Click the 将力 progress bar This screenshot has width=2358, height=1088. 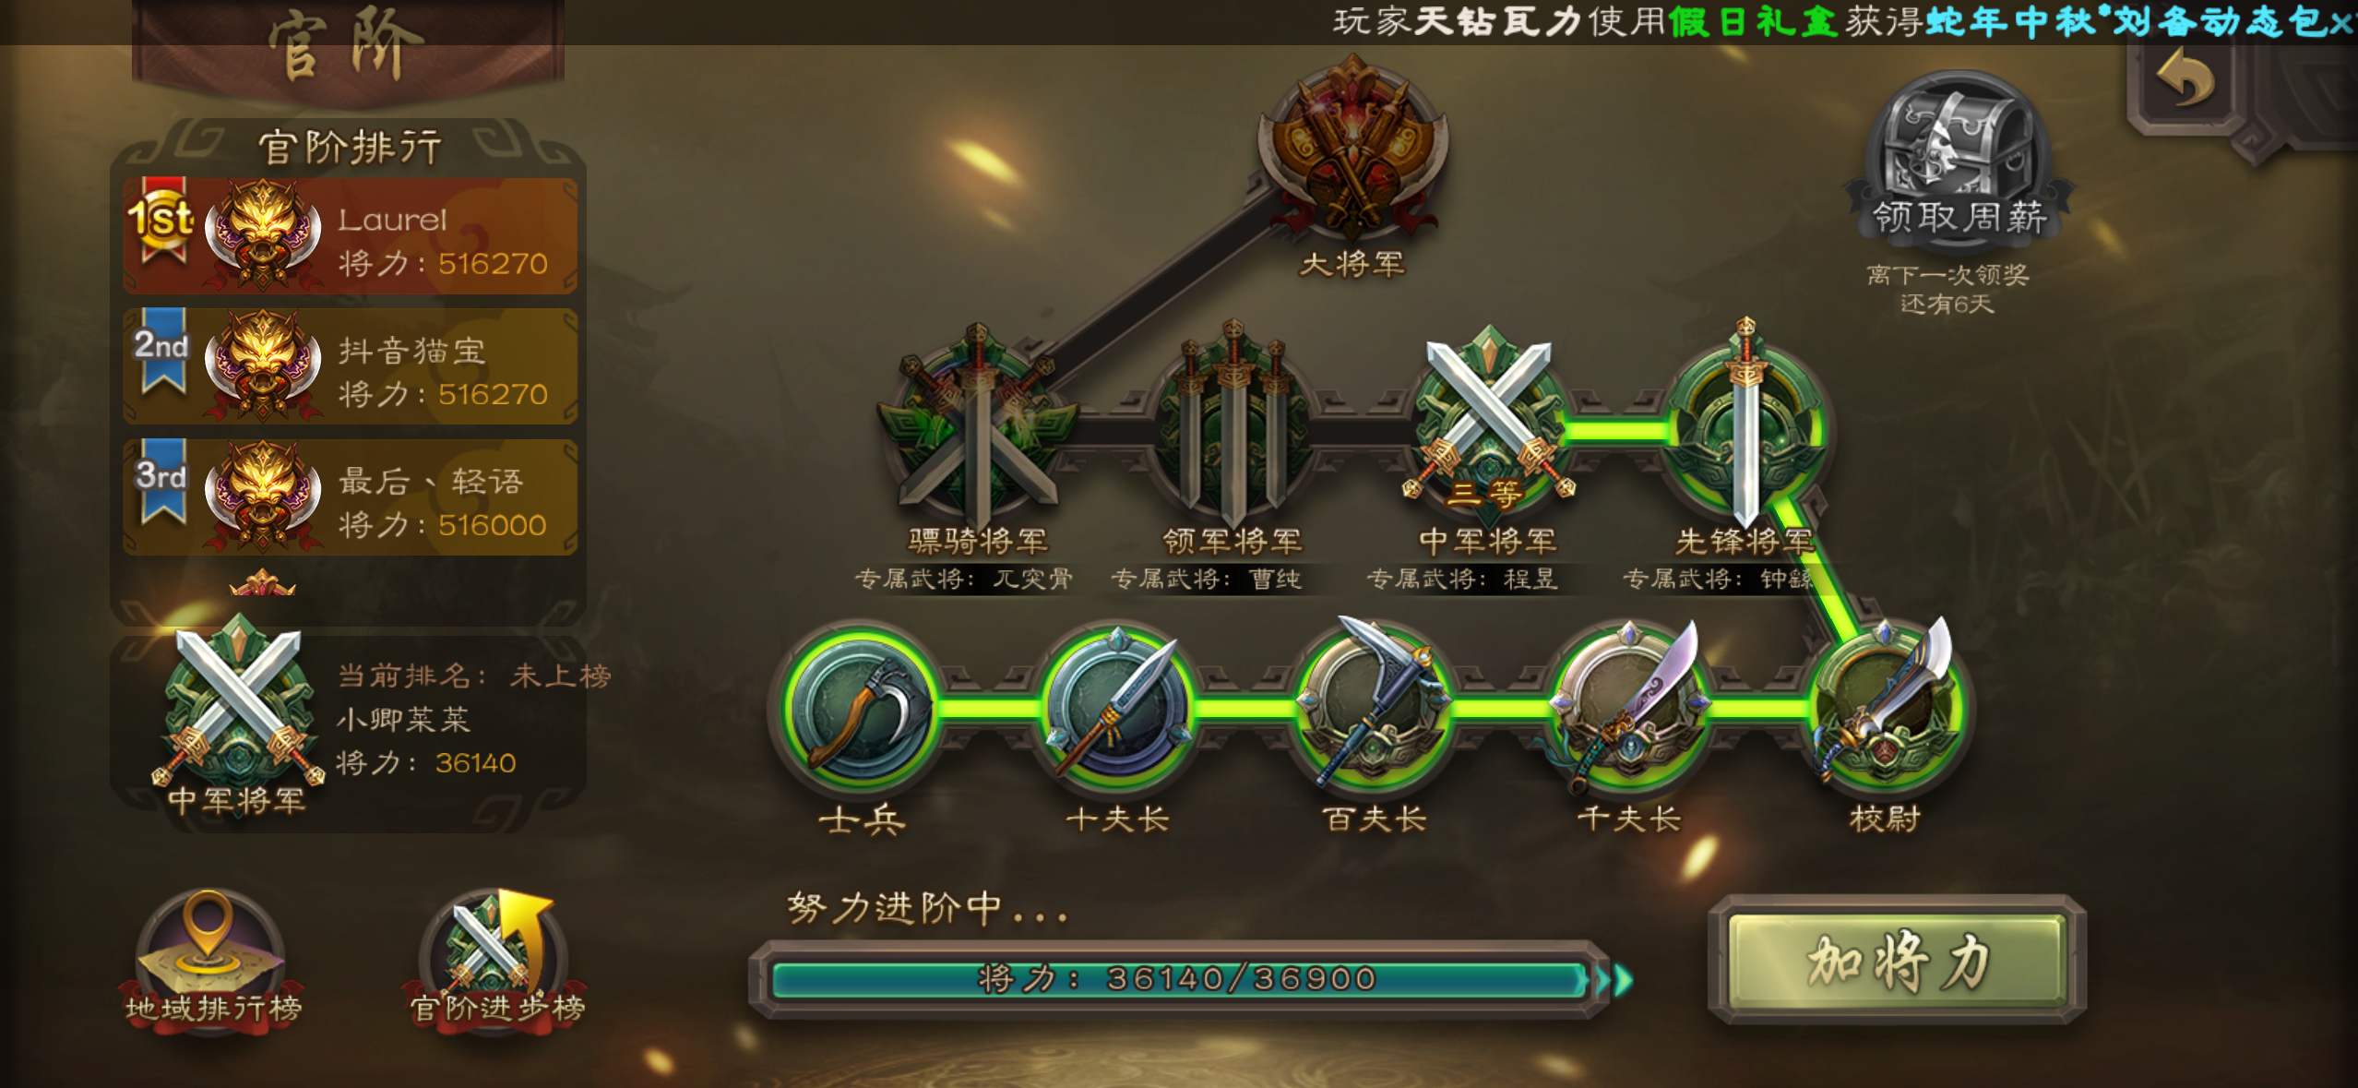[x=1181, y=978]
